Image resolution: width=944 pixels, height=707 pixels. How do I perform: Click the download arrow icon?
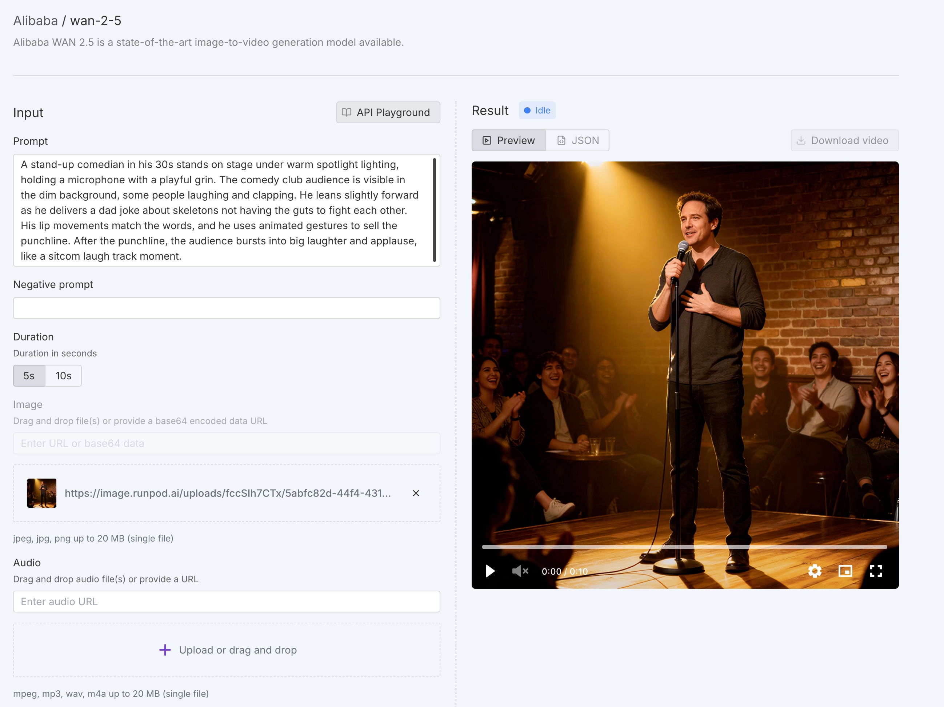pos(801,140)
